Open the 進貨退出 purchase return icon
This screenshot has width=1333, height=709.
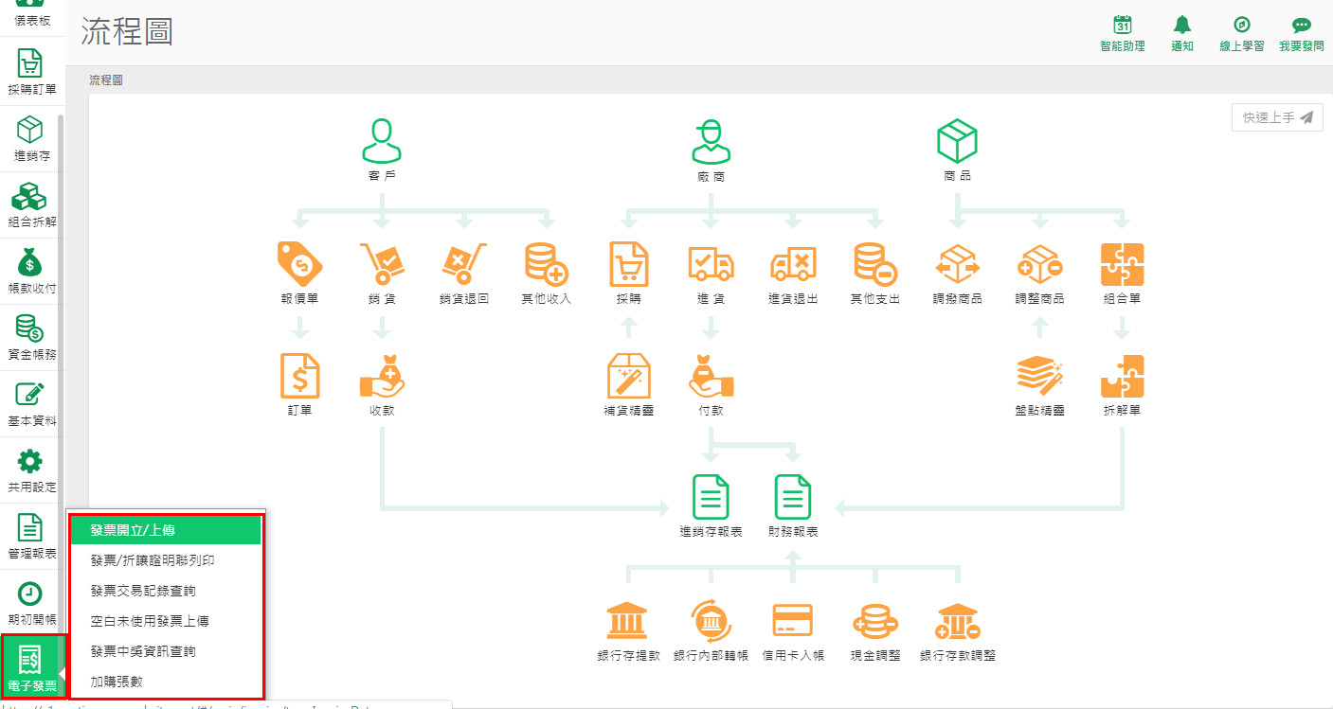793,264
